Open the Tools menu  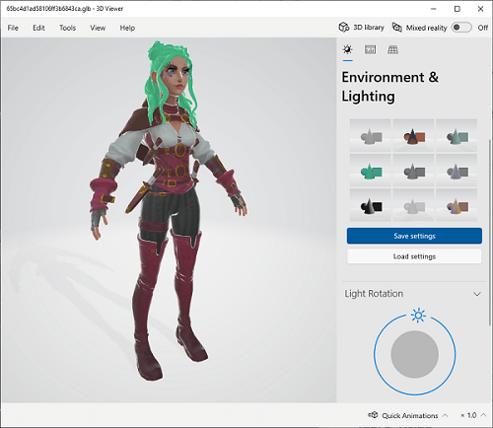point(67,28)
